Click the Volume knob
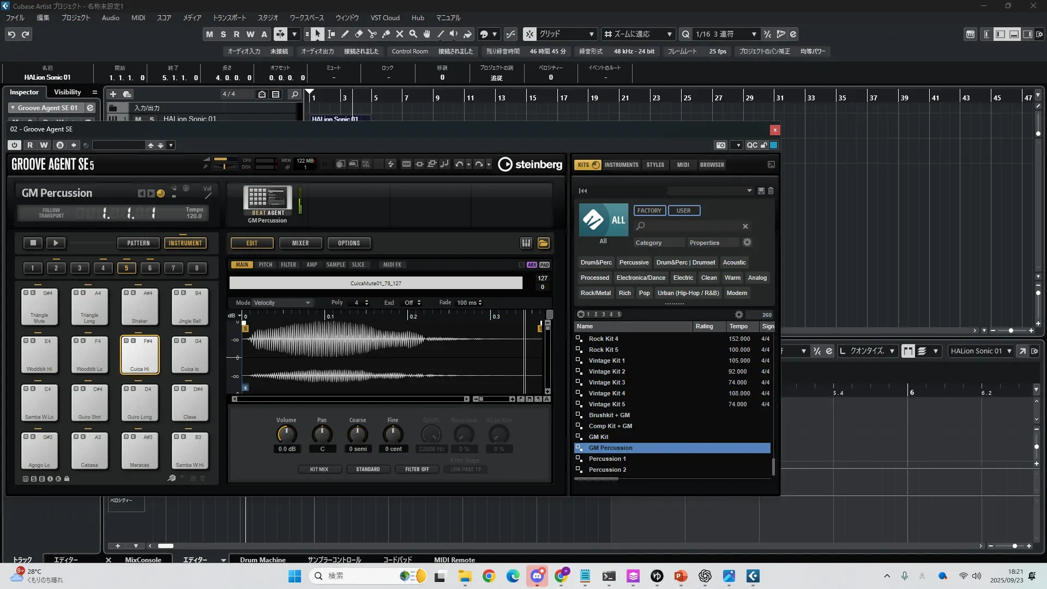The image size is (1047, 589). (286, 434)
